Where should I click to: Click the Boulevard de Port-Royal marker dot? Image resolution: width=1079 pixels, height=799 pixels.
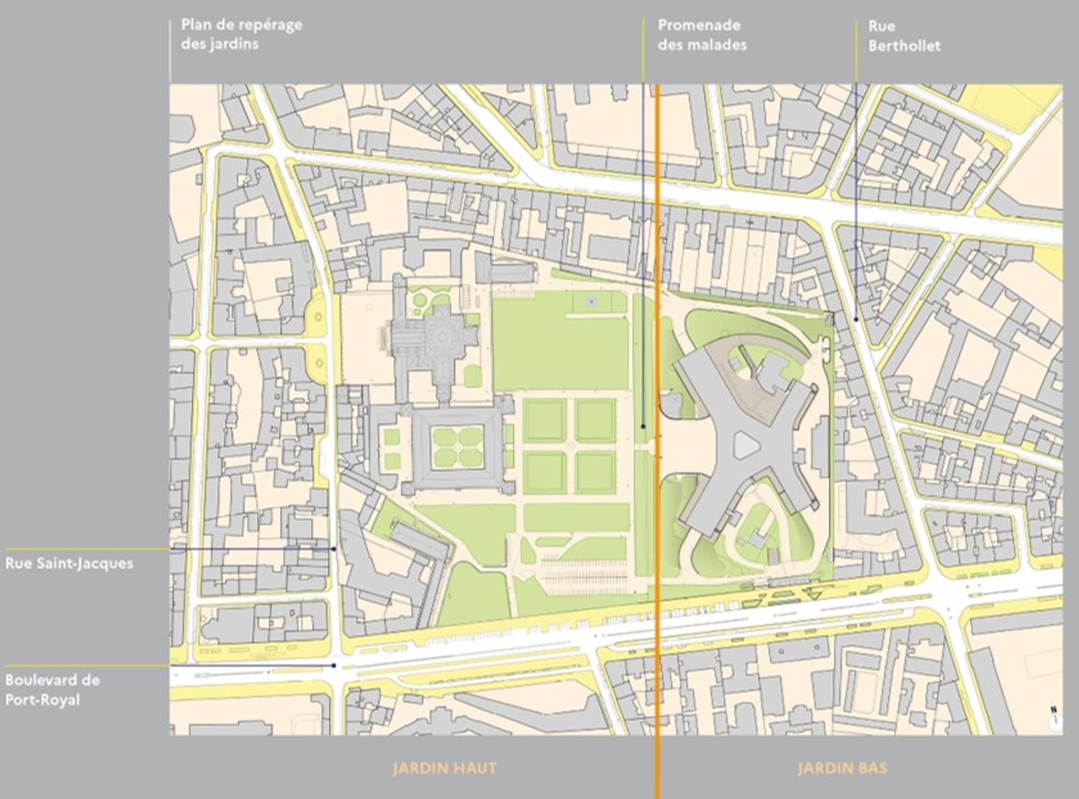pos(334,666)
